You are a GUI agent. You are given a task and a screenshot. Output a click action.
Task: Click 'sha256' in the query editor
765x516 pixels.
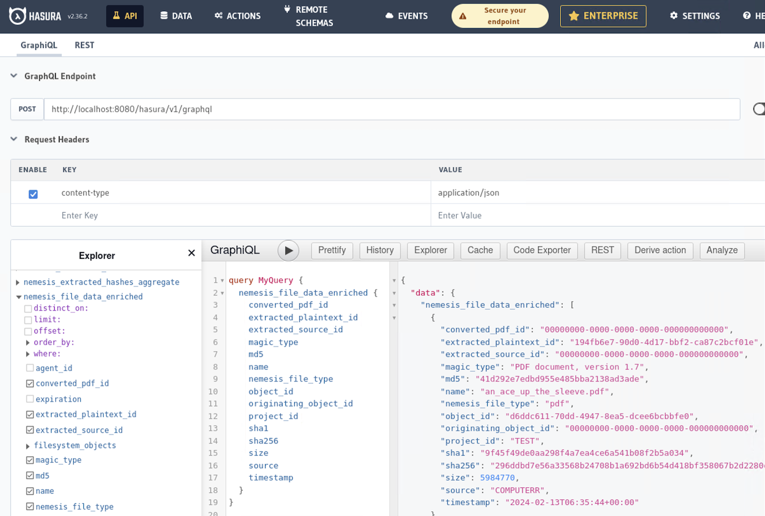[263, 441]
